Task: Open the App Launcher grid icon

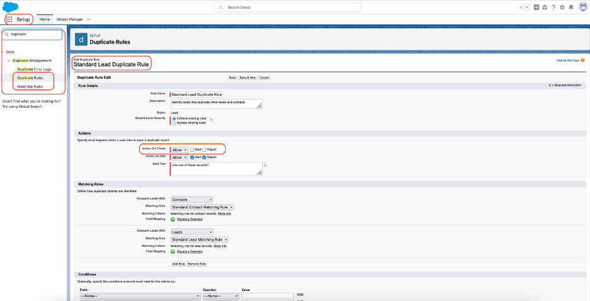Action: [9, 20]
